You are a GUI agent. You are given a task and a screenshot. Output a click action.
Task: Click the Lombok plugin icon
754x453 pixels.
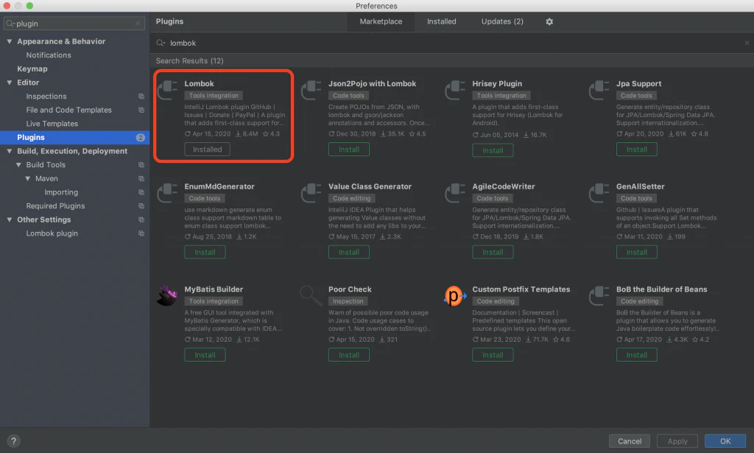pos(168,90)
